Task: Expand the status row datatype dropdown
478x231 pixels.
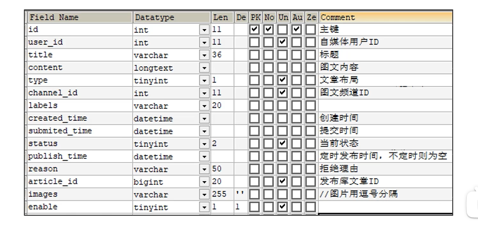Action: click(204, 144)
